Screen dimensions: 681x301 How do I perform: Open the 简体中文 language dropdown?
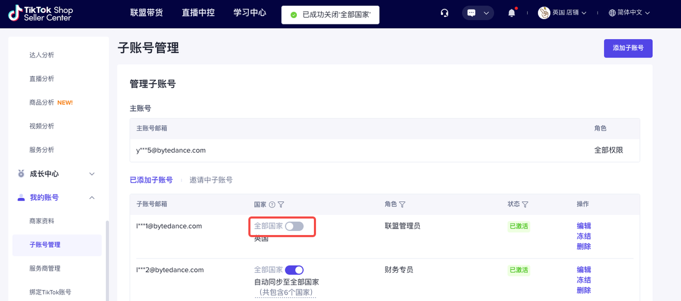click(x=629, y=13)
